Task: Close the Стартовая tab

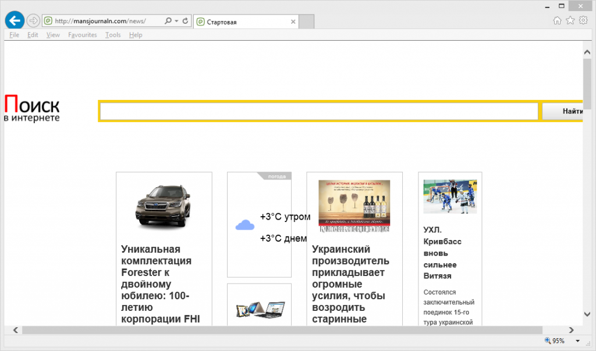Action: [293, 22]
